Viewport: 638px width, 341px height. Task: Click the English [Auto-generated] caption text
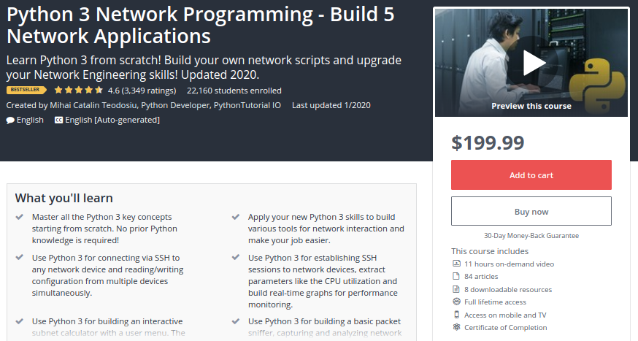pyautogui.click(x=112, y=120)
